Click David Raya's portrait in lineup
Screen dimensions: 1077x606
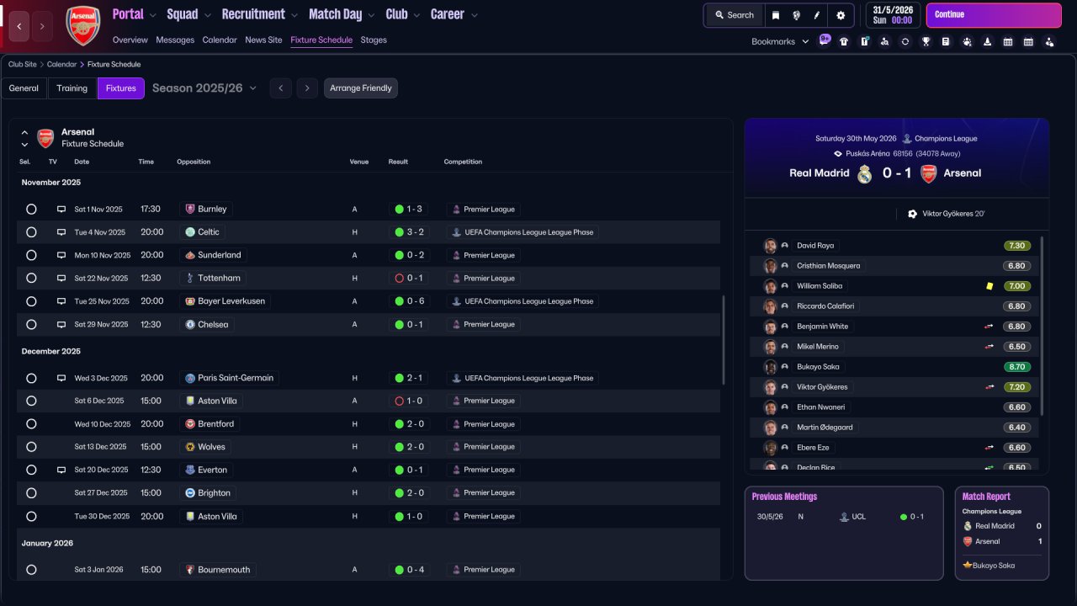tap(770, 246)
